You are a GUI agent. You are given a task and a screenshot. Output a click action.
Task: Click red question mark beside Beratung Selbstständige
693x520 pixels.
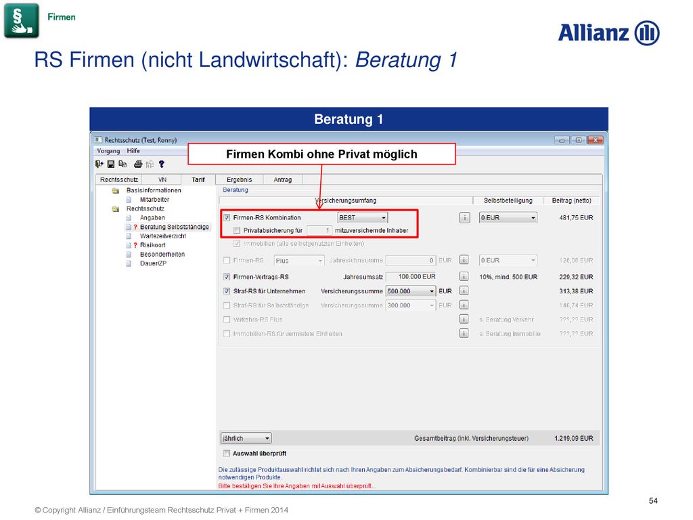[x=135, y=227]
